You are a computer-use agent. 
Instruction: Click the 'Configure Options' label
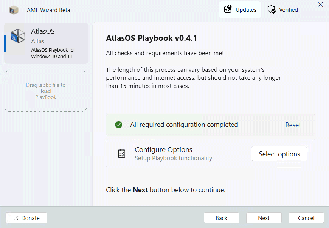point(163,150)
